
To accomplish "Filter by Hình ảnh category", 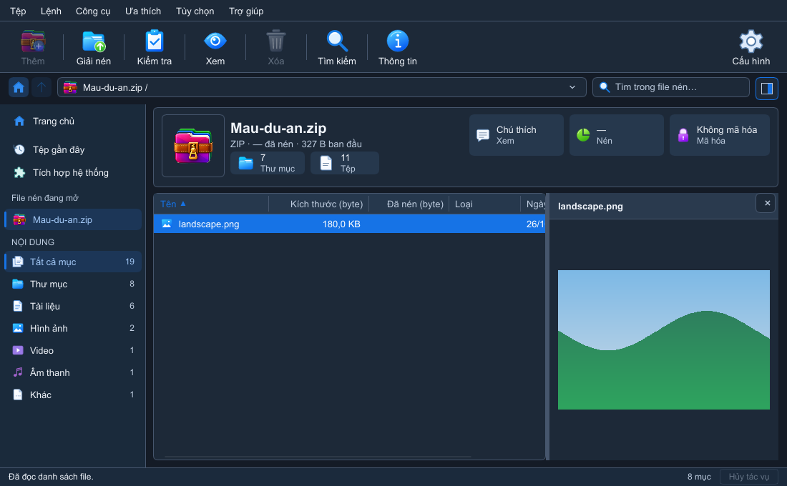I will pyautogui.click(x=73, y=328).
